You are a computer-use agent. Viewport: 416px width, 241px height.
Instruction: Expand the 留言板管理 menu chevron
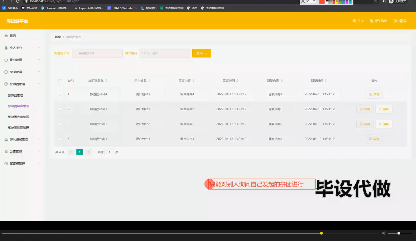39,163
